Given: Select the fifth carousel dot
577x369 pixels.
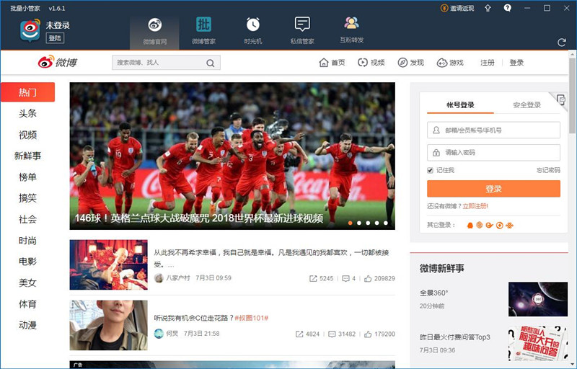Looking at the screenshot, I should (386, 223).
